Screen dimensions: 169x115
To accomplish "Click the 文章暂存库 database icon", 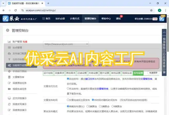I will click(9, 77).
